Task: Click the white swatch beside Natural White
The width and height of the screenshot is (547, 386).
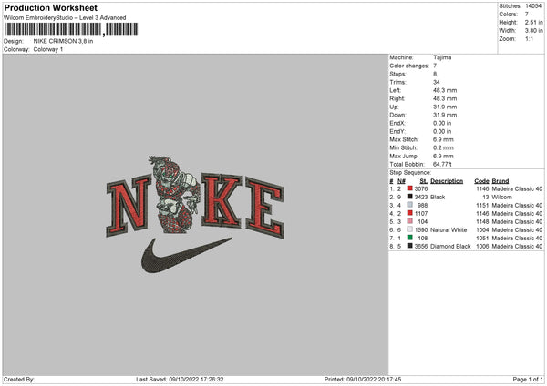Action: 410,229
